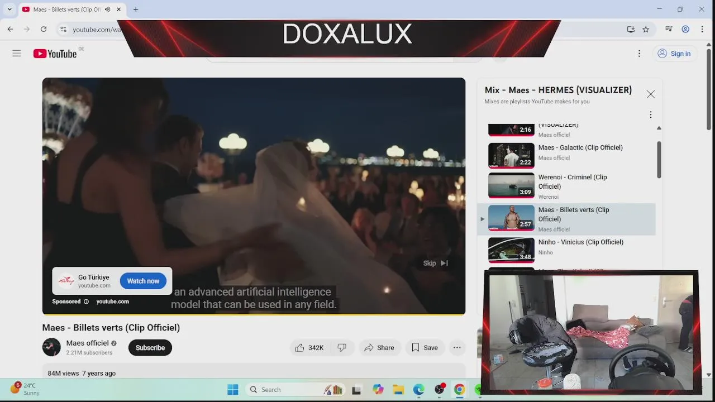
Task: Skip the video ad
Action: point(436,263)
